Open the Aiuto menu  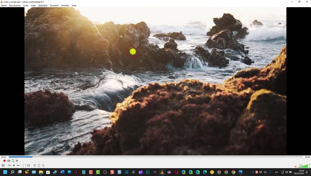(x=74, y=5)
